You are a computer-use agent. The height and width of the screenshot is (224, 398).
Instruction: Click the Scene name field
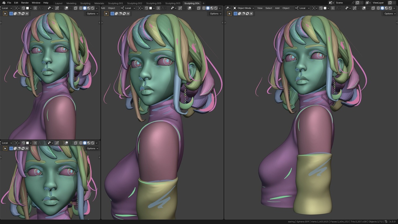point(343,3)
